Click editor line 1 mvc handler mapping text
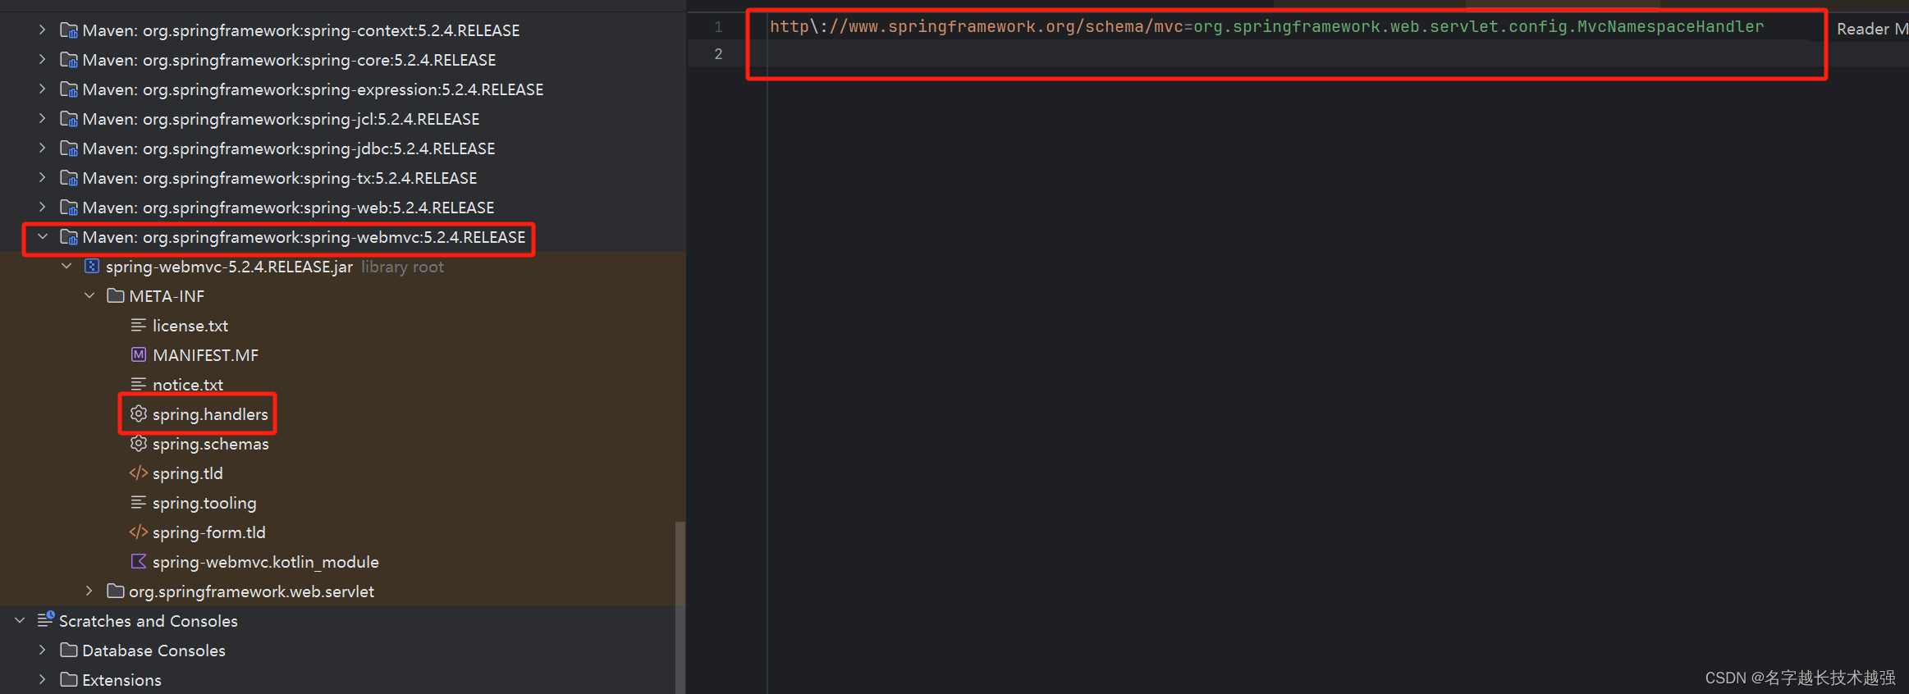1909x694 pixels. pyautogui.click(x=1266, y=26)
